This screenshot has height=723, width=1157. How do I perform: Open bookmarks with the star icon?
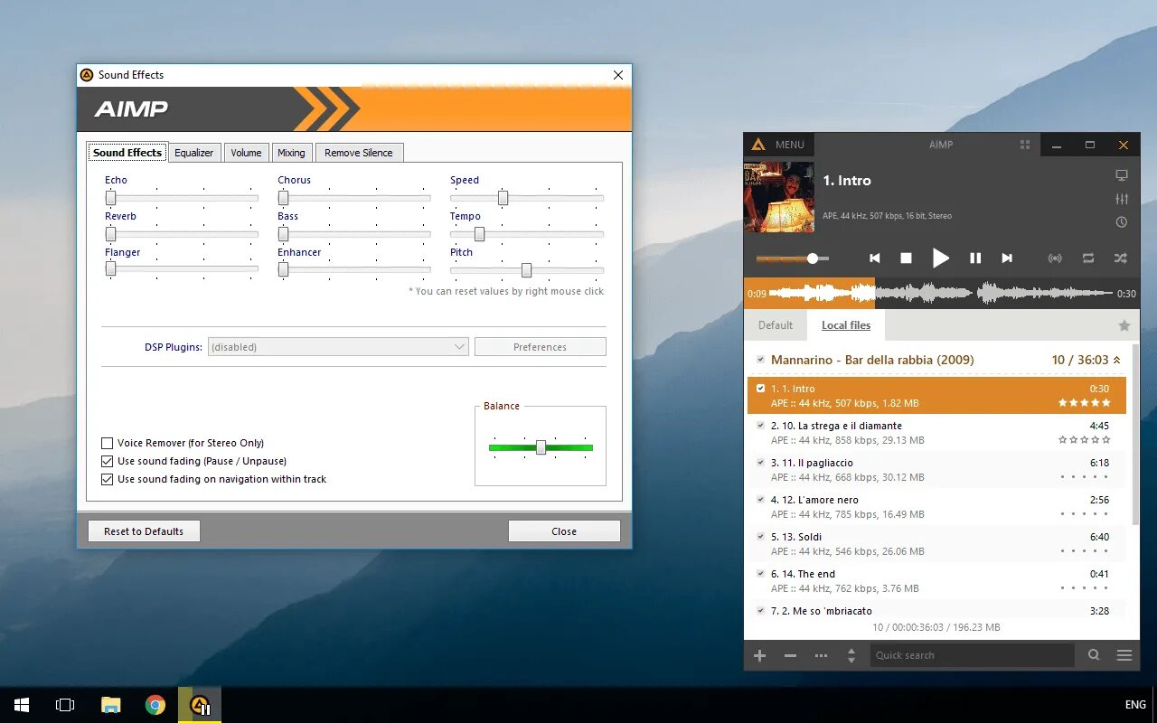1124,325
